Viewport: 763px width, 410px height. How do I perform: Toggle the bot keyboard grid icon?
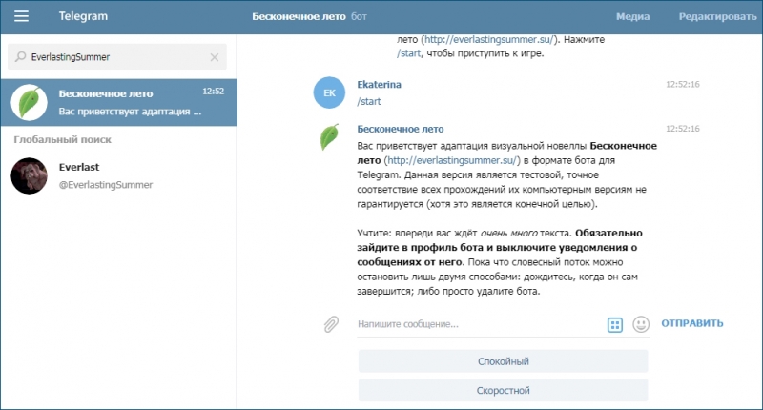[x=615, y=324]
